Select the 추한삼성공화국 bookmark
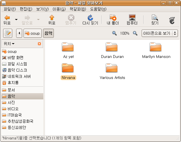 (x=22, y=121)
